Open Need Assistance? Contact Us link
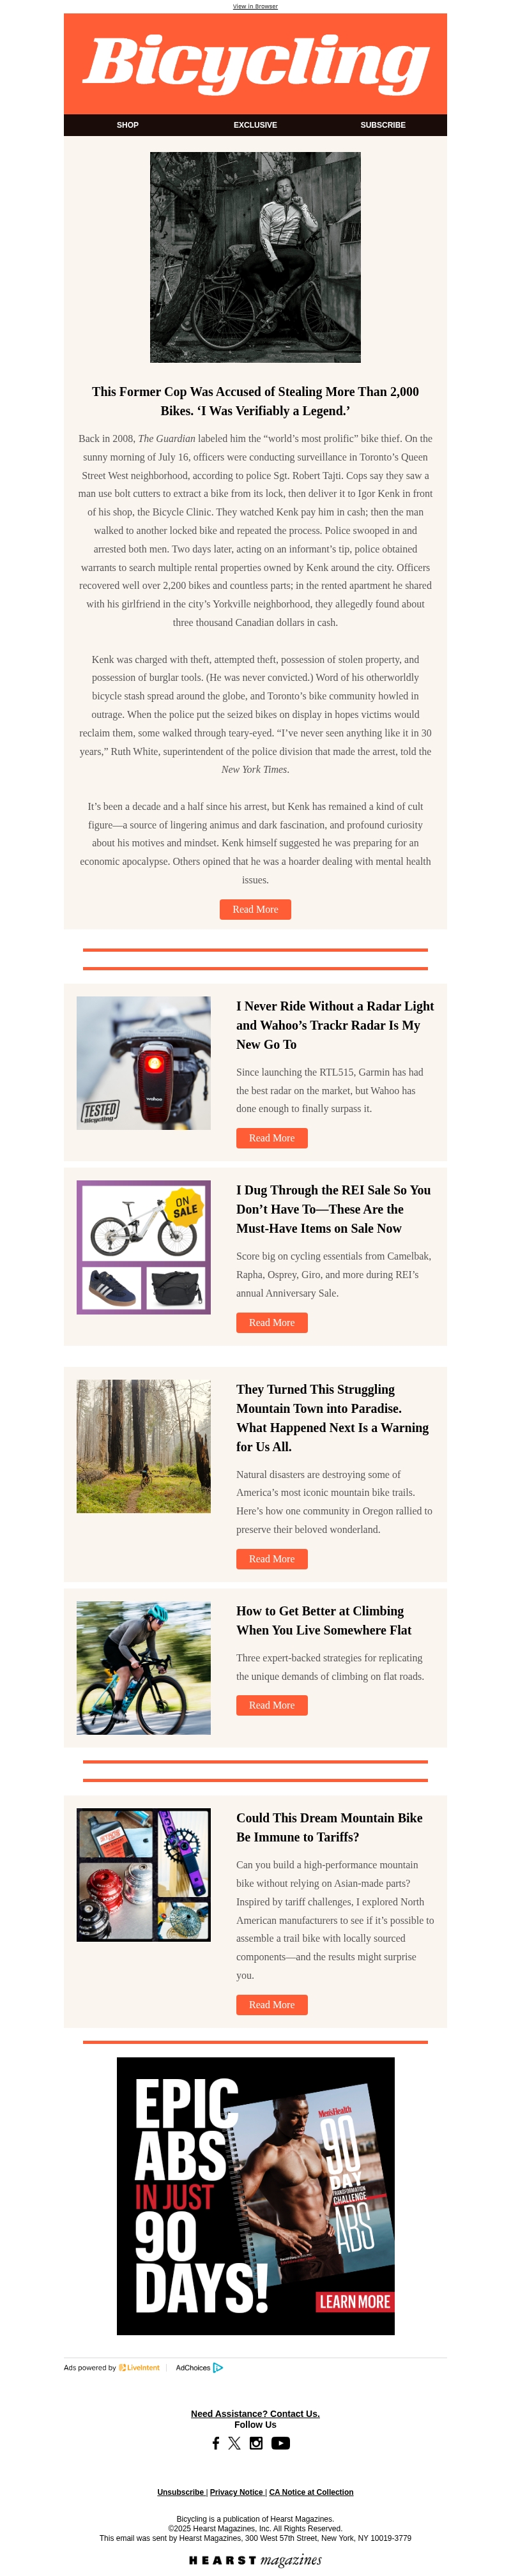 point(255,2414)
